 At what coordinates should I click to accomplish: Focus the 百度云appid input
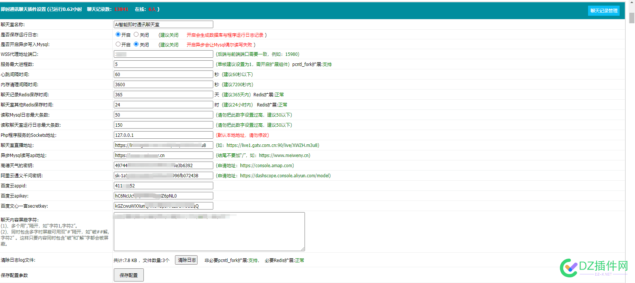[163, 186]
